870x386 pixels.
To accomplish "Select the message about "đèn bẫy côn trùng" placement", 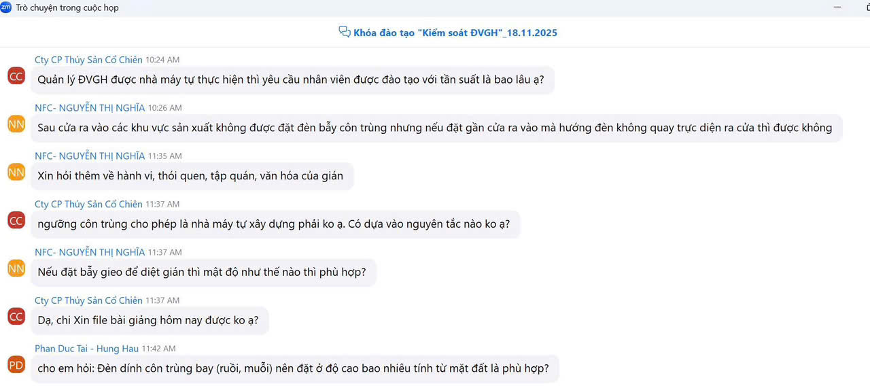I will click(435, 128).
